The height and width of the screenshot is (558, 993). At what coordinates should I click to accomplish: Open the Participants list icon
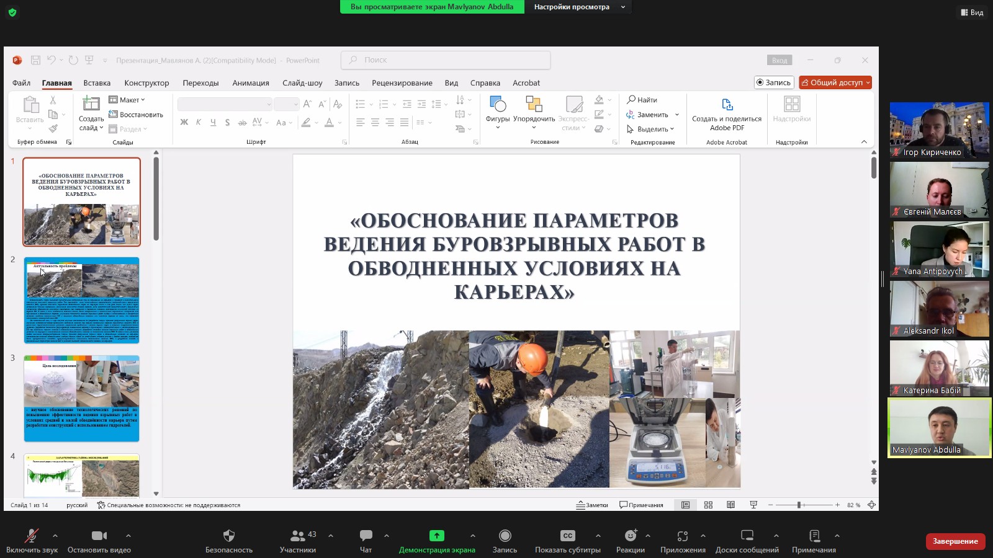point(298,536)
